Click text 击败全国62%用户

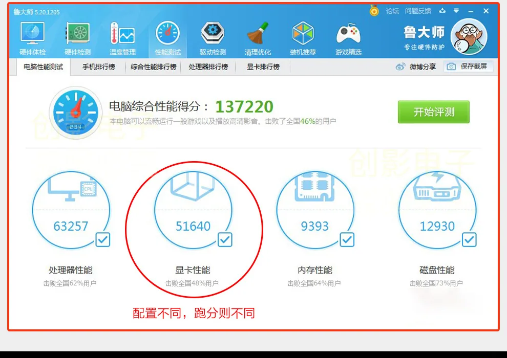pyautogui.click(x=70, y=283)
